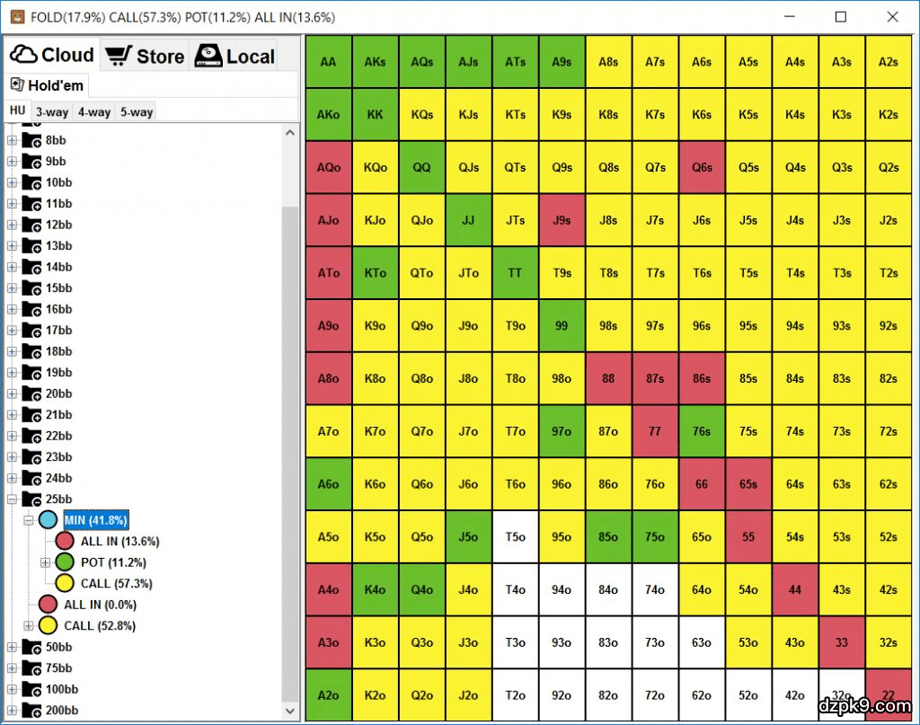Switch to the 3-way tab

[51, 112]
